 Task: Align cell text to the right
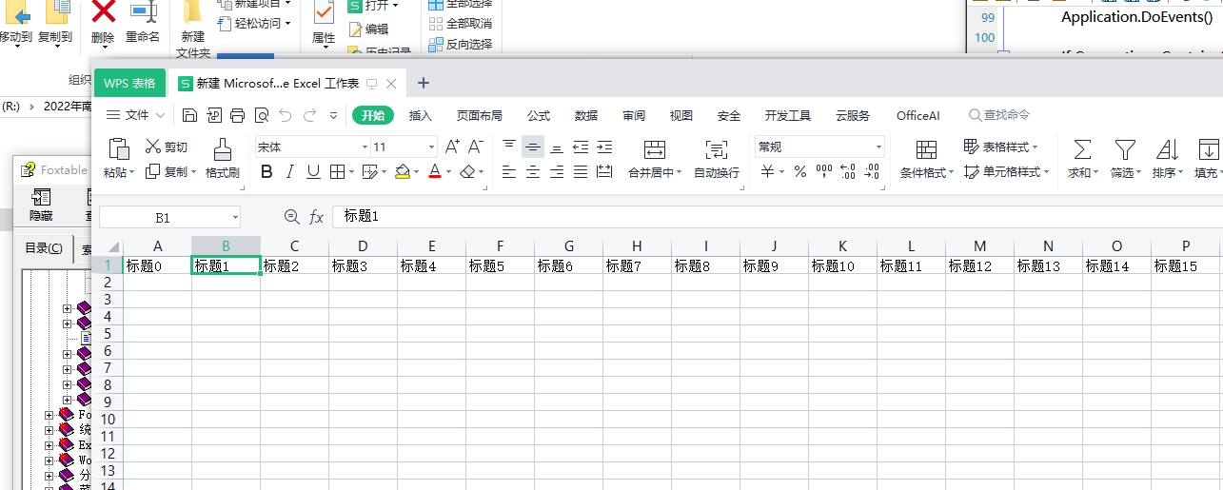[x=557, y=172]
